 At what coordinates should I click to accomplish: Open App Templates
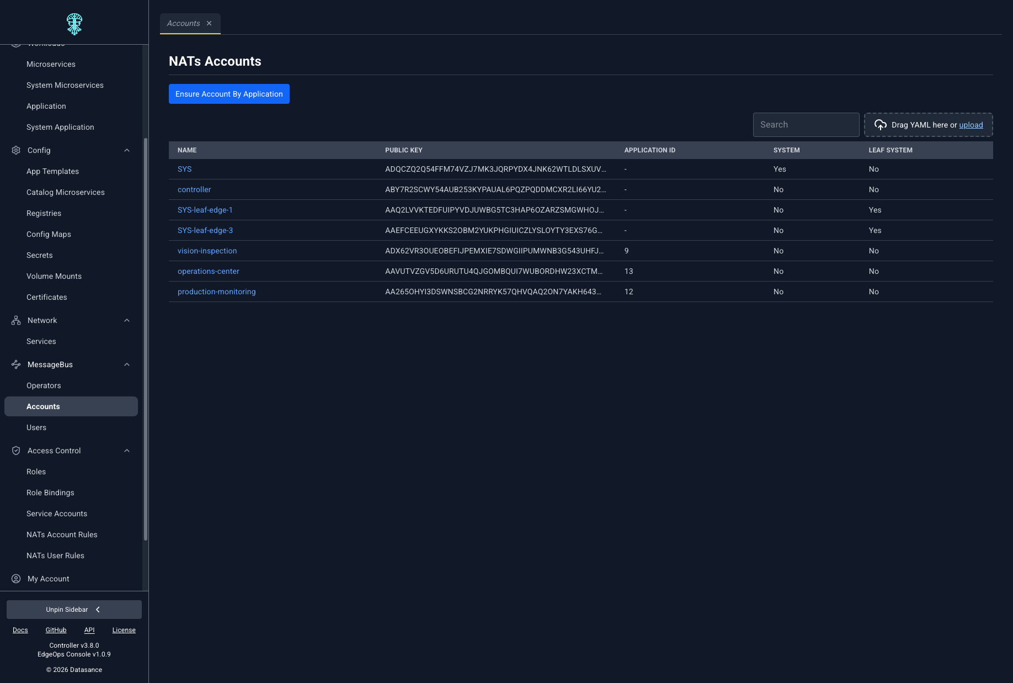pyautogui.click(x=52, y=171)
